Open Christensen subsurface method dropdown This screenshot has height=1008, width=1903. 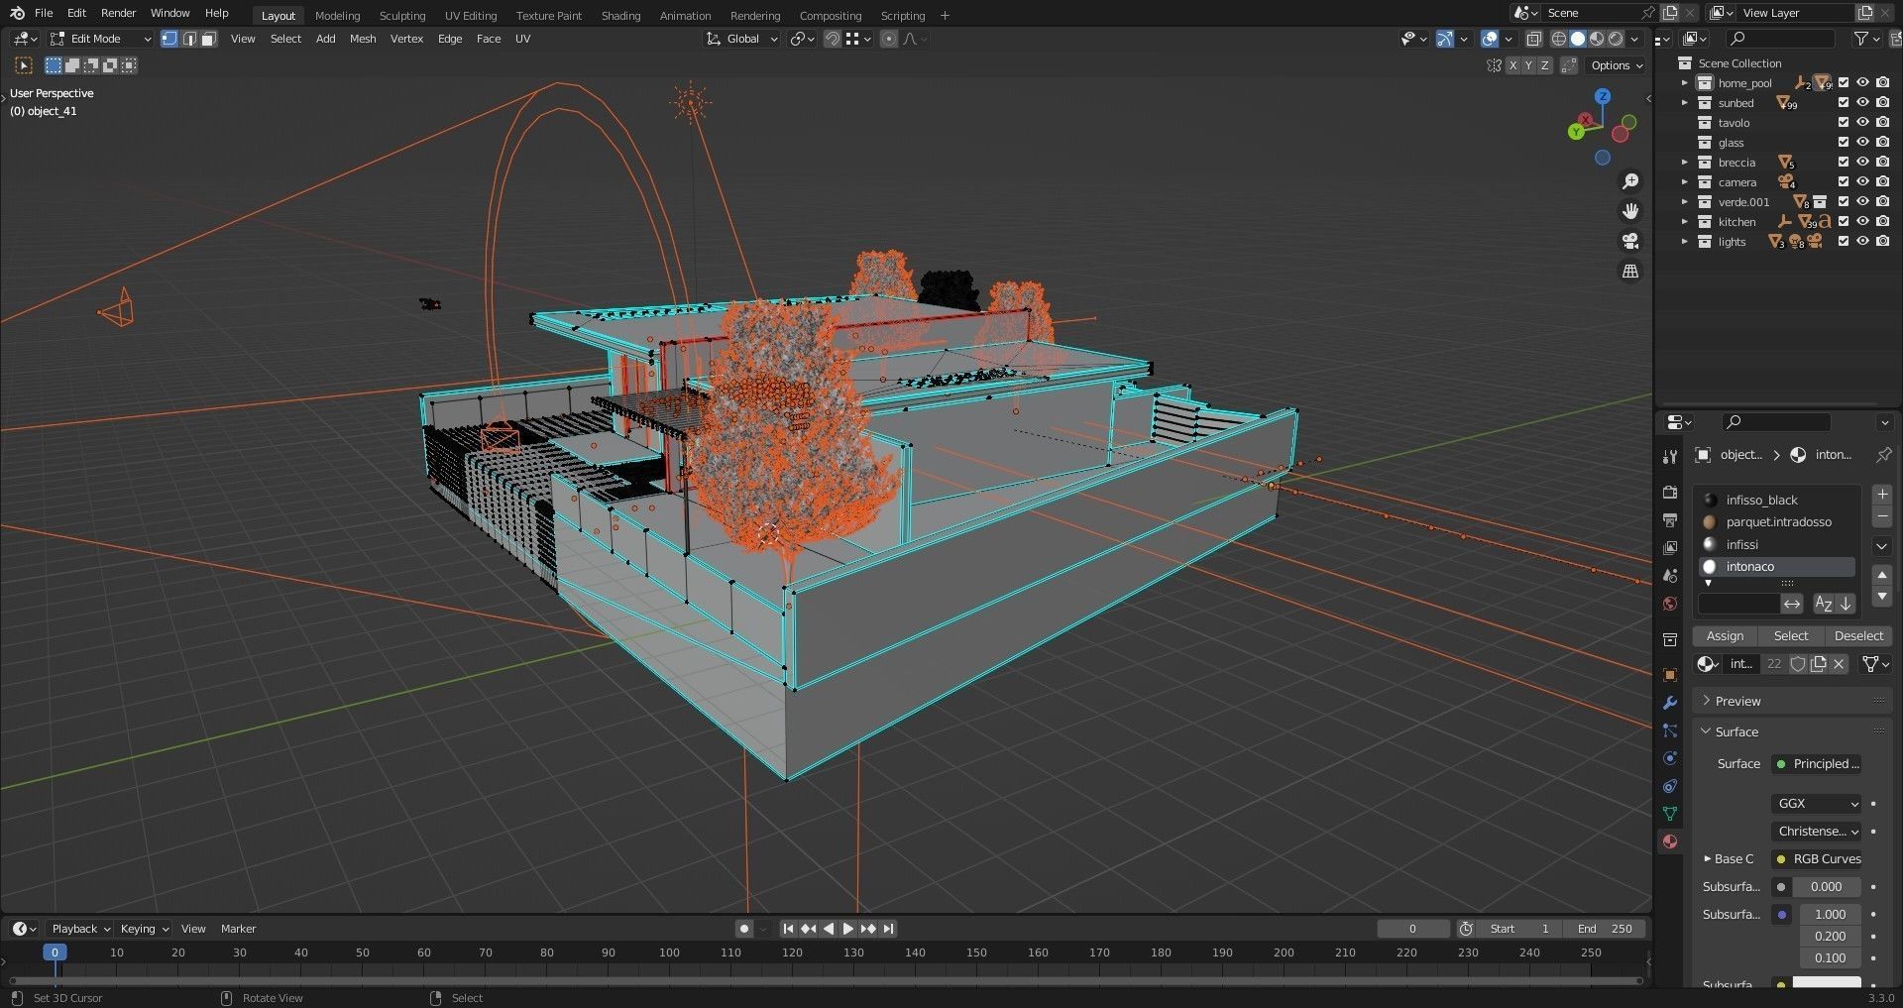(1817, 832)
